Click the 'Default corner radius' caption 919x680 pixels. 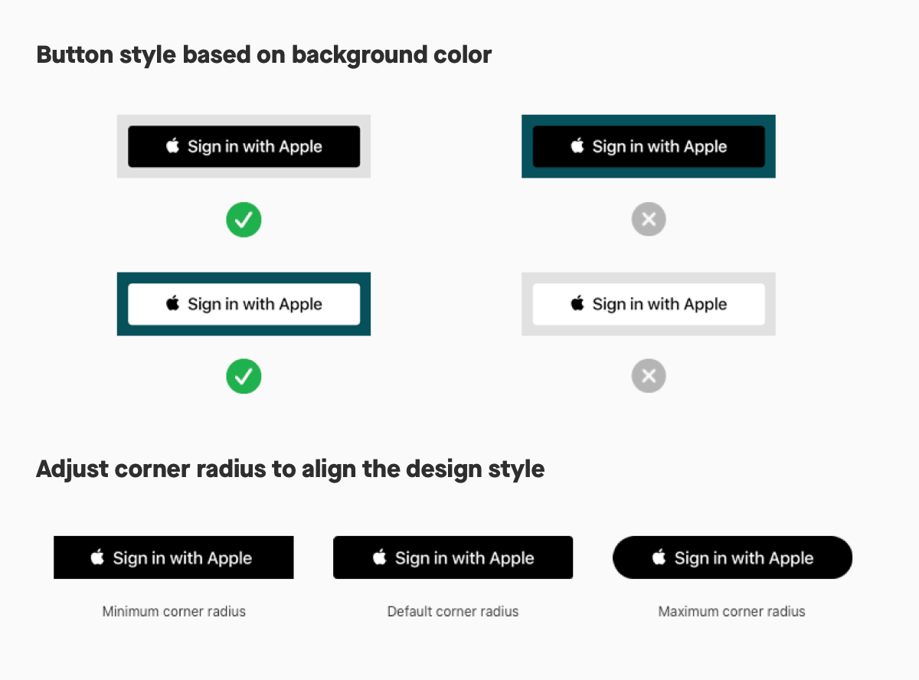453,612
